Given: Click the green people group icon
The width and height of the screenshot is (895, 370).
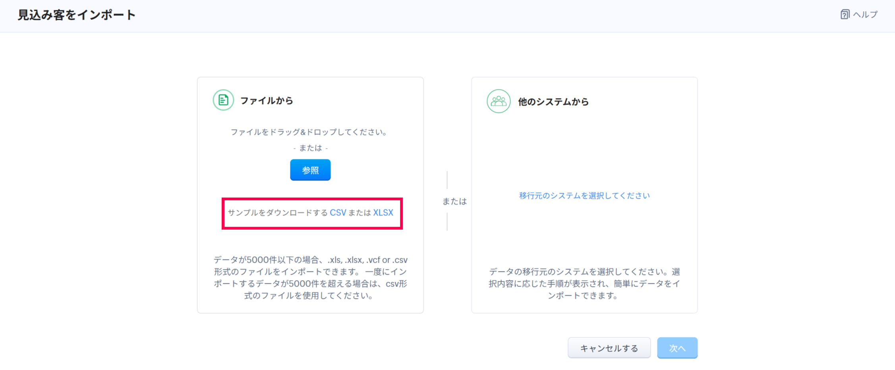Looking at the screenshot, I should point(498,101).
